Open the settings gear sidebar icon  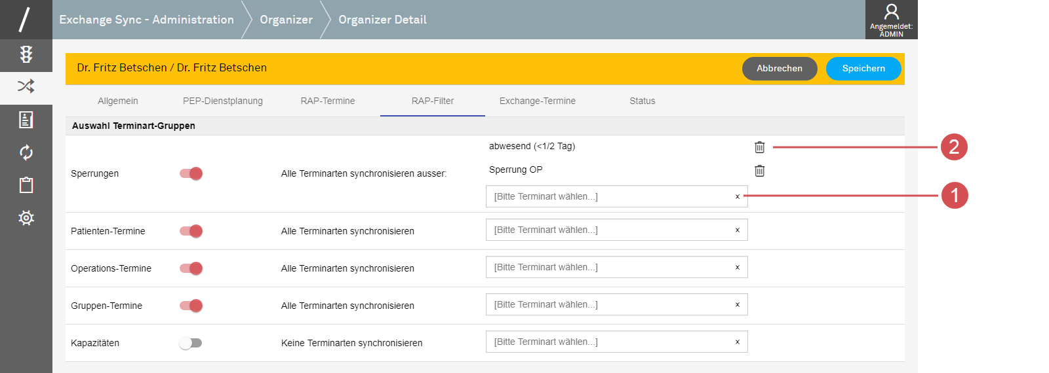26,218
